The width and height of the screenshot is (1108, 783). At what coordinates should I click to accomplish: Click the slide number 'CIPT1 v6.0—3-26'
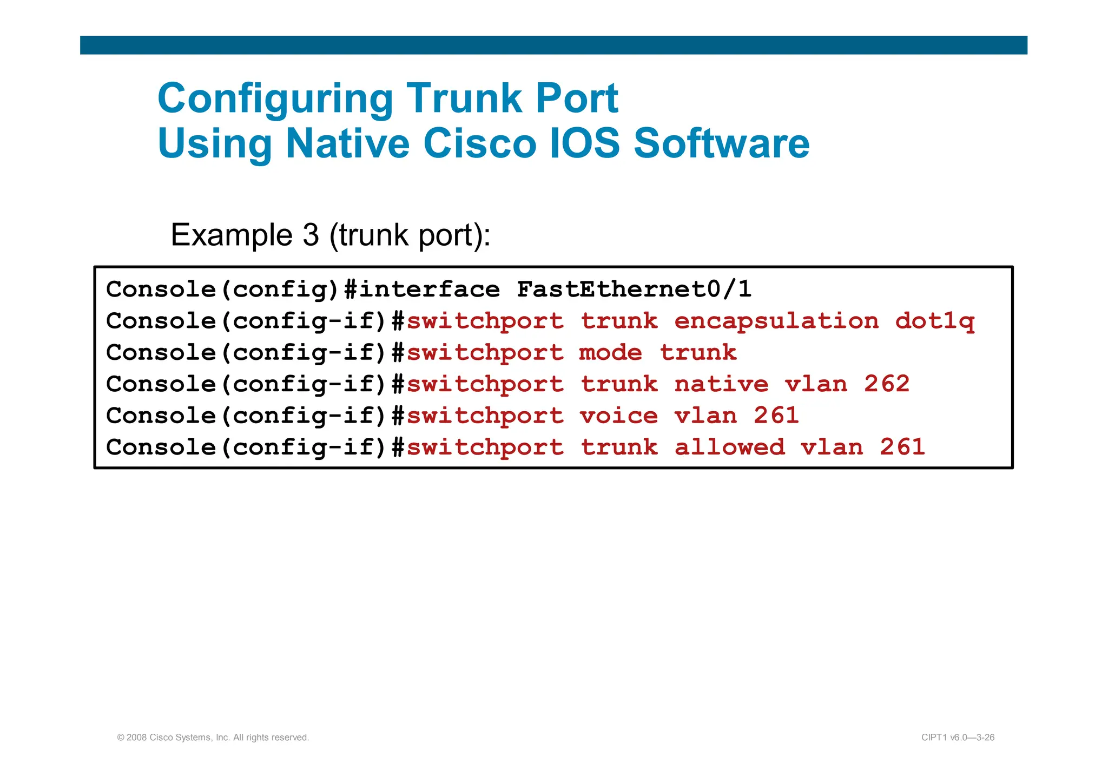(958, 738)
